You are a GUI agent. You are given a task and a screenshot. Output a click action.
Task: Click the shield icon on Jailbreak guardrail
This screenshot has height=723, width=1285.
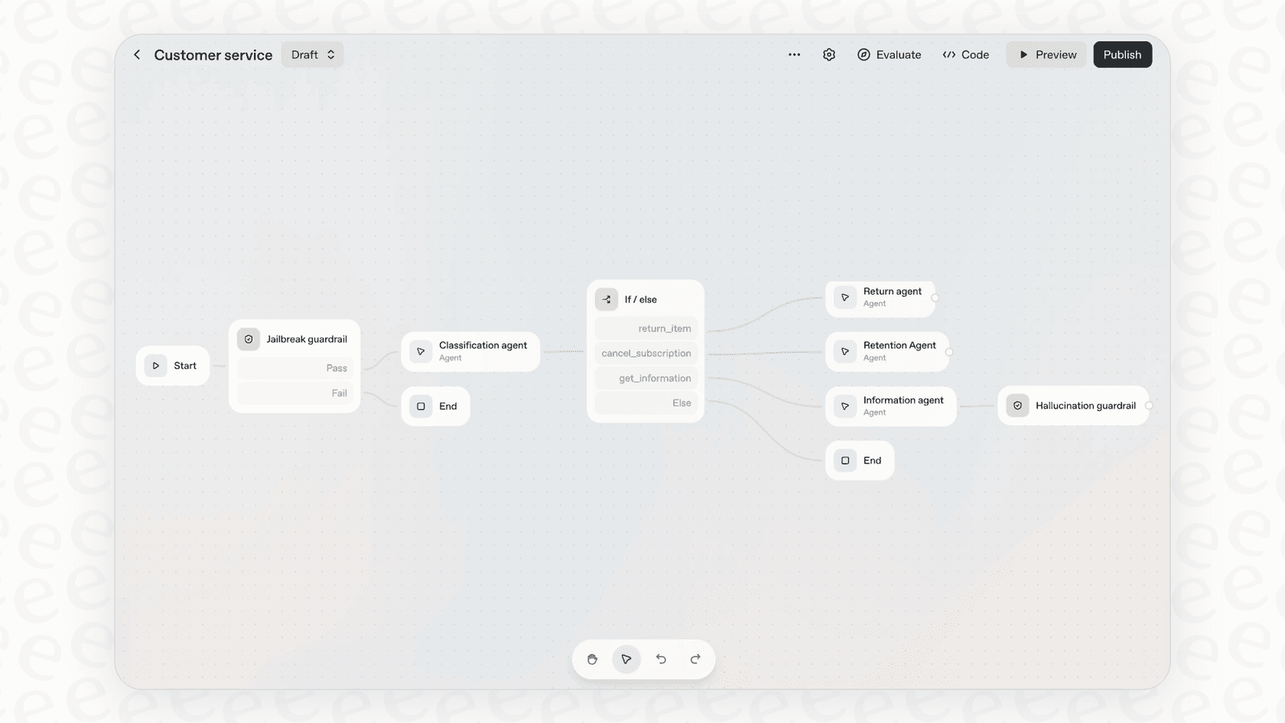point(248,339)
